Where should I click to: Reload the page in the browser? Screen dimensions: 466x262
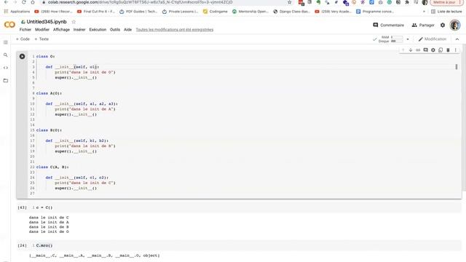click(x=24, y=2)
